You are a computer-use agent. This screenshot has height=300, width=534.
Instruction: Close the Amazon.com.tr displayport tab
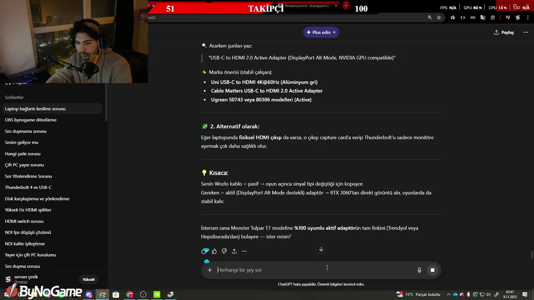[x=336, y=6]
